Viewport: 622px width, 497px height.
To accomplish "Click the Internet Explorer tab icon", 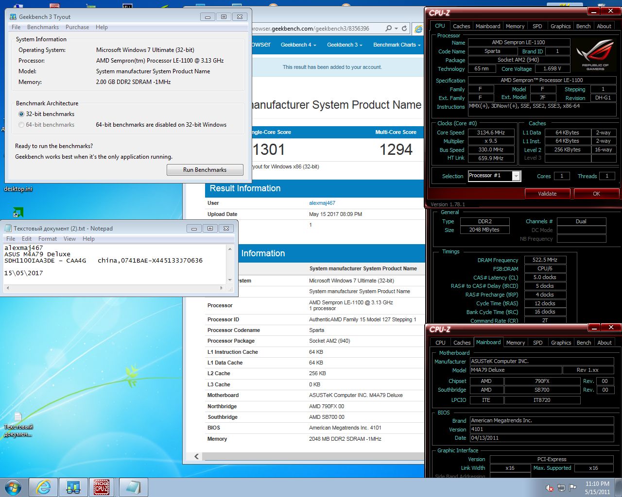I will [x=418, y=29].
